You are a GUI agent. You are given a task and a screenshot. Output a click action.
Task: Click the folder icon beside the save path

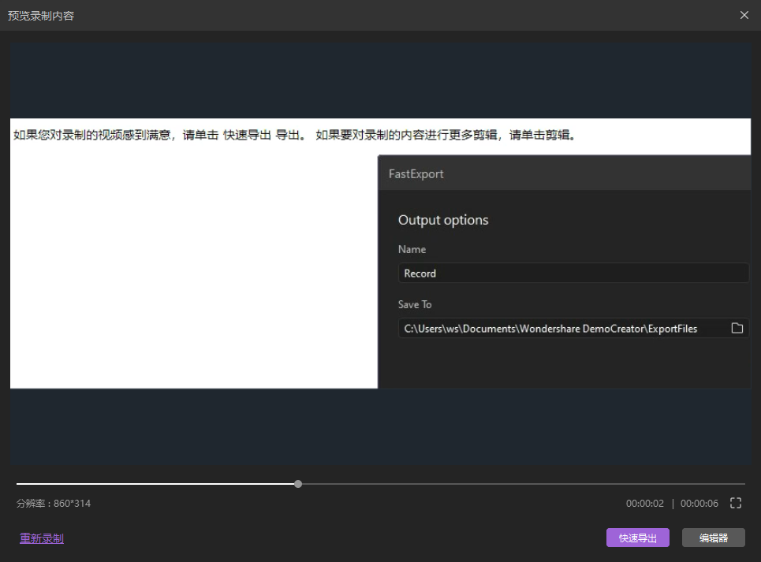(737, 328)
